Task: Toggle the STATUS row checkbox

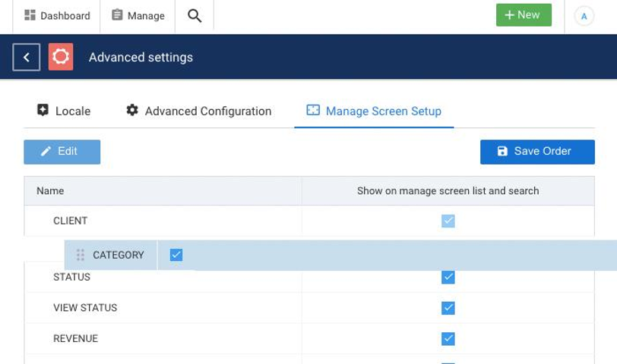Action: point(448,278)
